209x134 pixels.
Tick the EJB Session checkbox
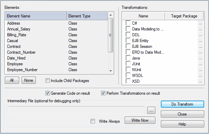[x=128, y=46]
